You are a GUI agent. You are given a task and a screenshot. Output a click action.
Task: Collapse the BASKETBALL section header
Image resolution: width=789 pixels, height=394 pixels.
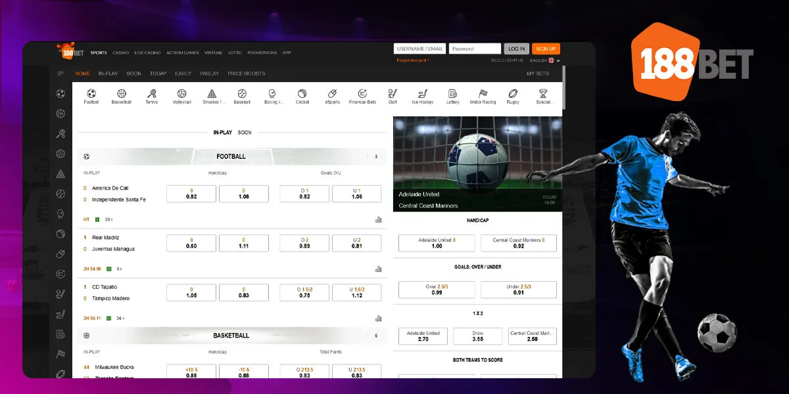tap(232, 336)
